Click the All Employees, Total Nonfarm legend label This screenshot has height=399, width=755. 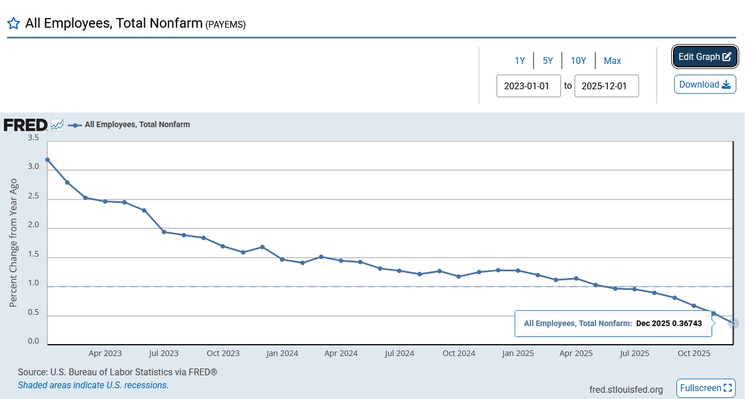[x=137, y=125]
